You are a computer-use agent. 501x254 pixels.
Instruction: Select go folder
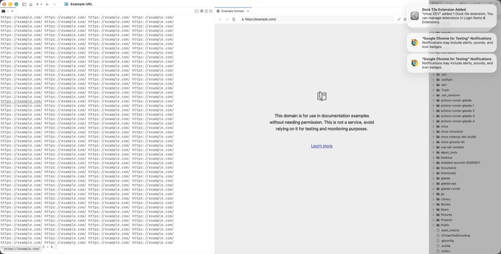(x=443, y=194)
